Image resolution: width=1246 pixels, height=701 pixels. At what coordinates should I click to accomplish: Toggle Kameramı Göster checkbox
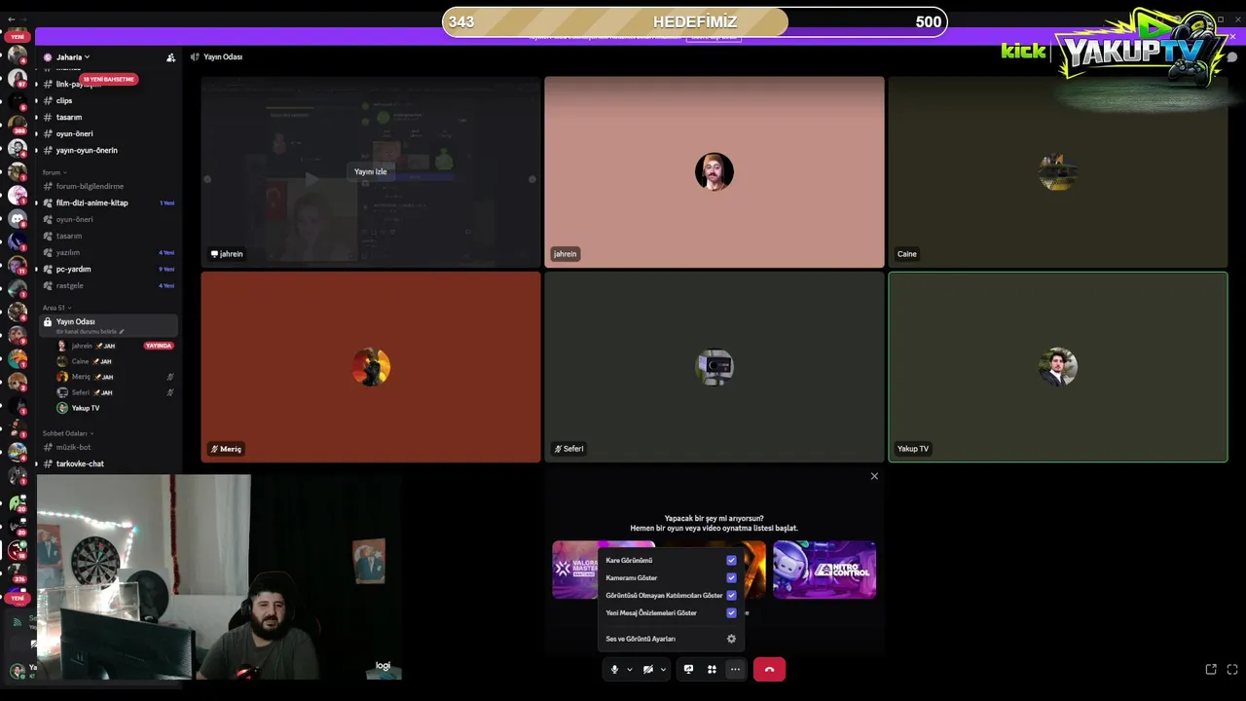[731, 578]
